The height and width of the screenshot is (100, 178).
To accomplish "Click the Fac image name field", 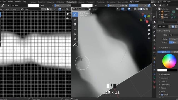I will 33,9.
